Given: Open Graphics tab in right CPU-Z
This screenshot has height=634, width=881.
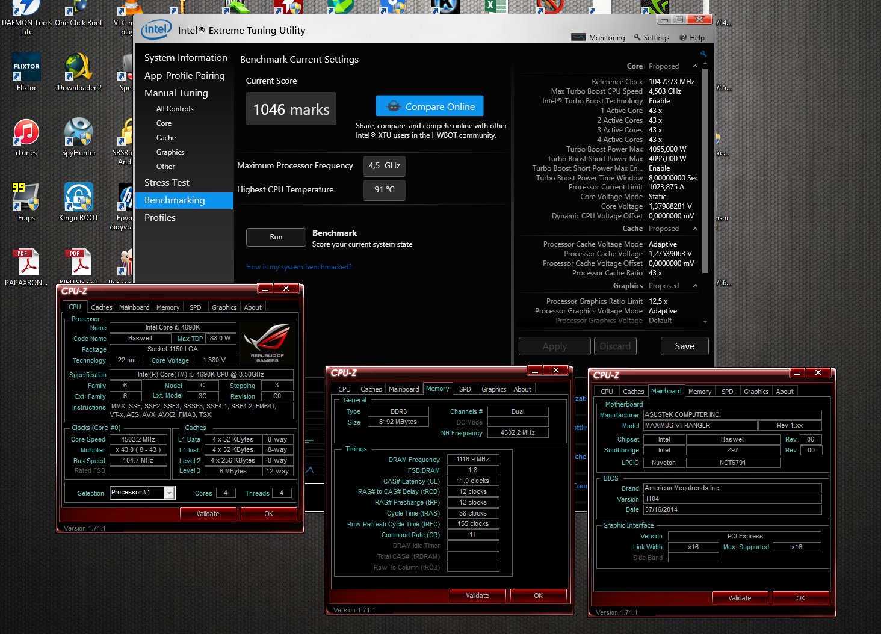Looking at the screenshot, I should tap(756, 392).
